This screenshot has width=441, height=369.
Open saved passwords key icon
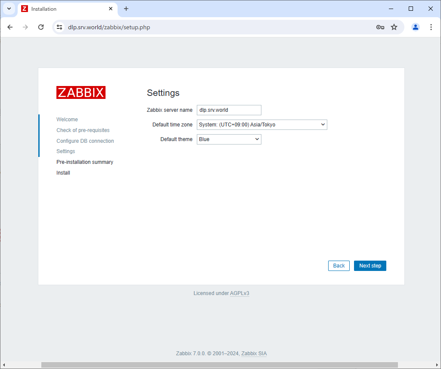[380, 27]
